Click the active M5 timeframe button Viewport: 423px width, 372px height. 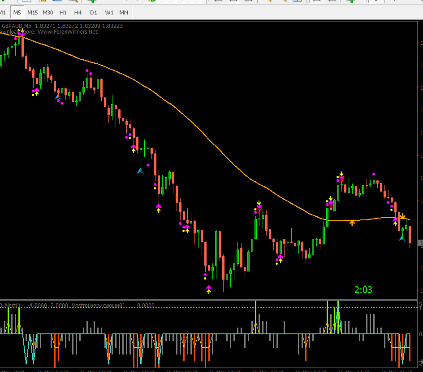17,13
